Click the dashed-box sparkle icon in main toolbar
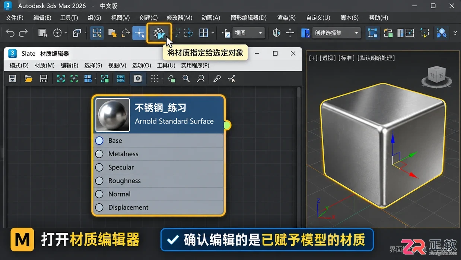Image resolution: width=461 pixels, height=260 pixels. click(425, 33)
